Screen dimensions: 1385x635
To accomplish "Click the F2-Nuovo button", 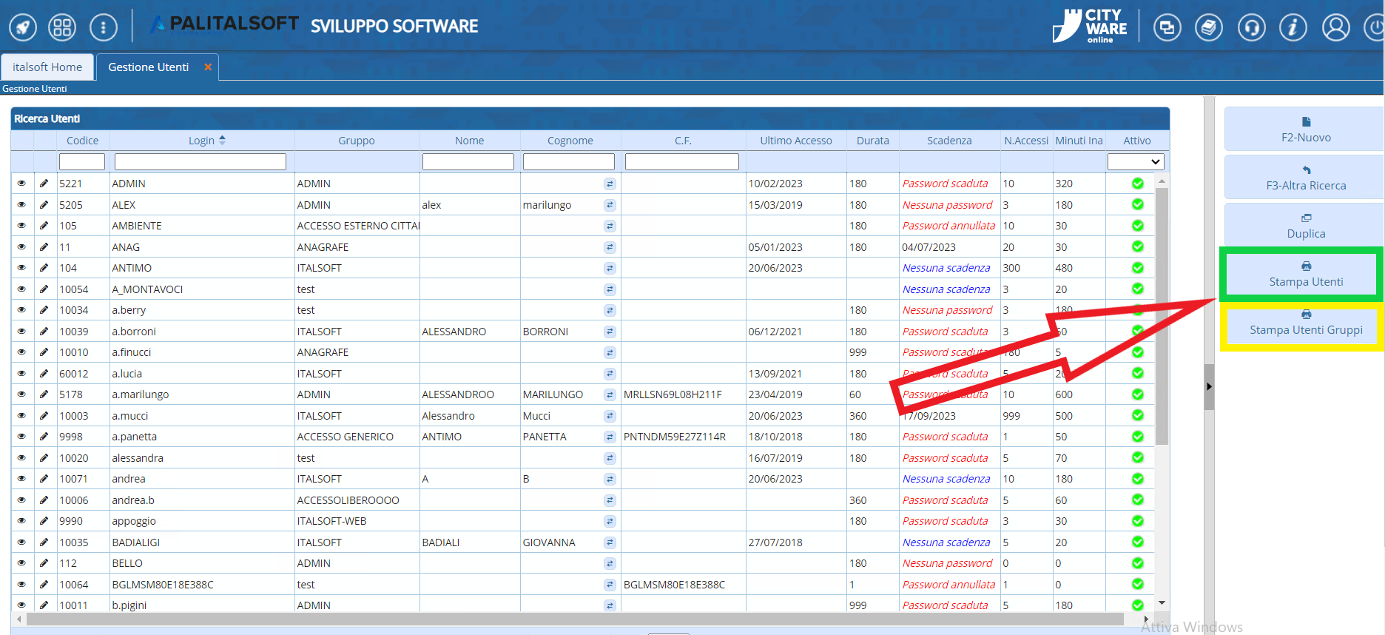I will (x=1305, y=130).
